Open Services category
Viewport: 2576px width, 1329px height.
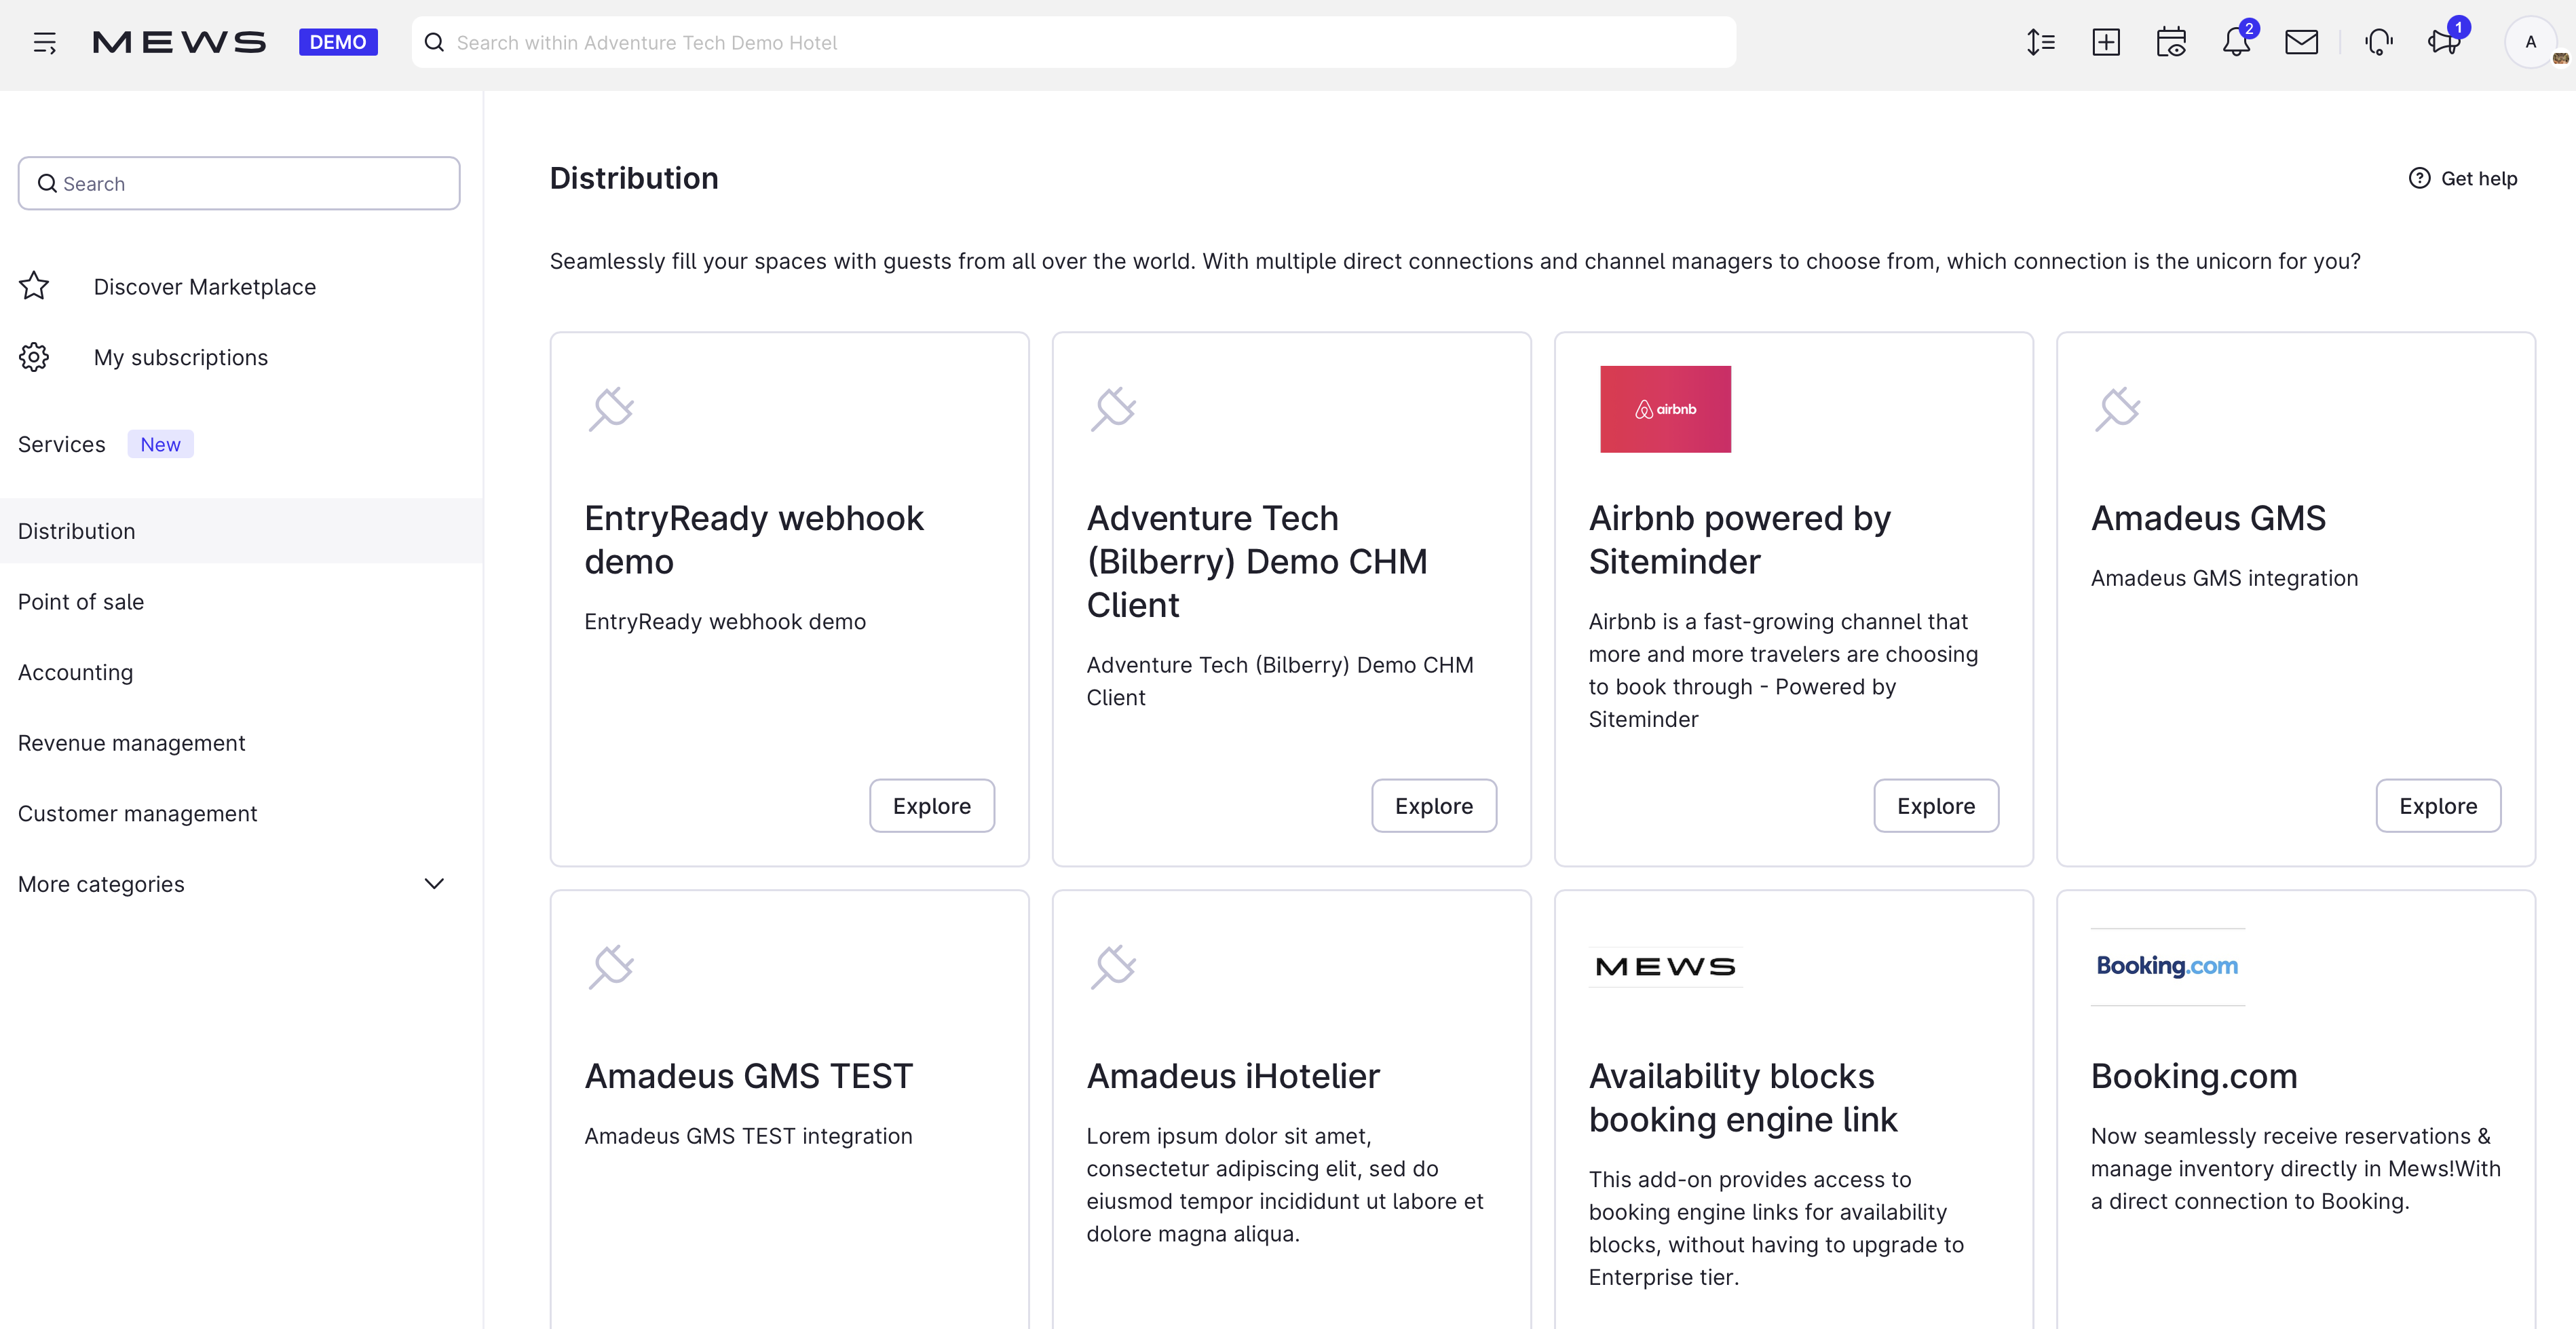pyautogui.click(x=61, y=444)
